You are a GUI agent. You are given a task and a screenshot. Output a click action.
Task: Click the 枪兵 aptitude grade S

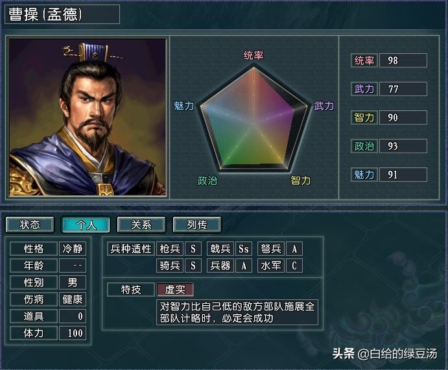click(193, 249)
